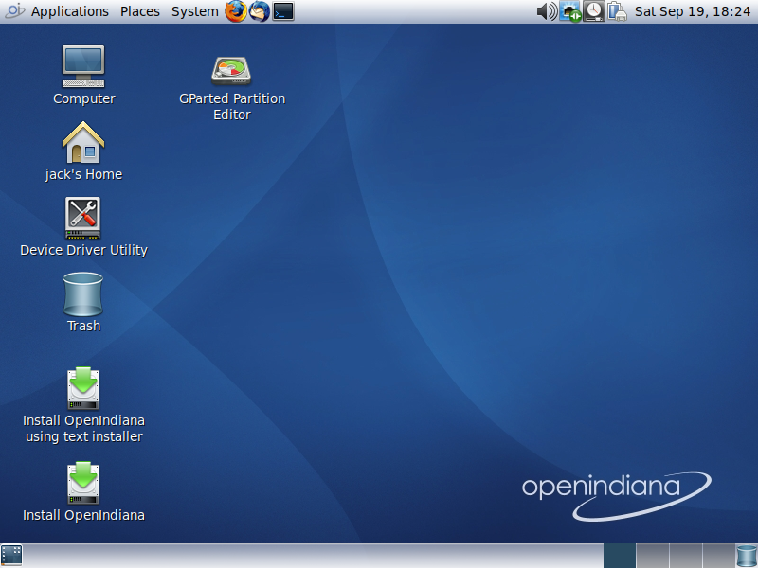Click the date and time display

[692, 11]
